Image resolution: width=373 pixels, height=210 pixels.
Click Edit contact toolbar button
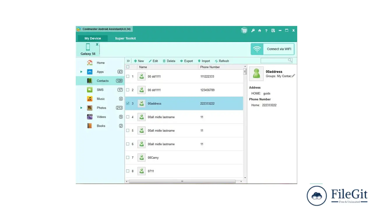click(x=153, y=61)
